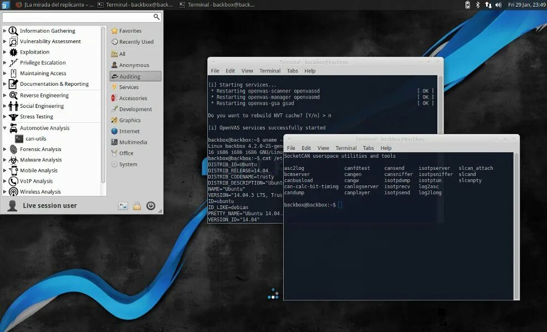Launch can-utils from its terminal icon

coord(19,139)
